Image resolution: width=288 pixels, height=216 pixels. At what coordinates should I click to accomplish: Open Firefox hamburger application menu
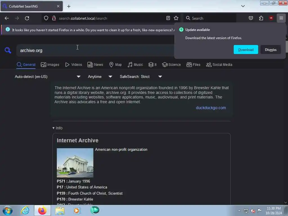pos(281,18)
